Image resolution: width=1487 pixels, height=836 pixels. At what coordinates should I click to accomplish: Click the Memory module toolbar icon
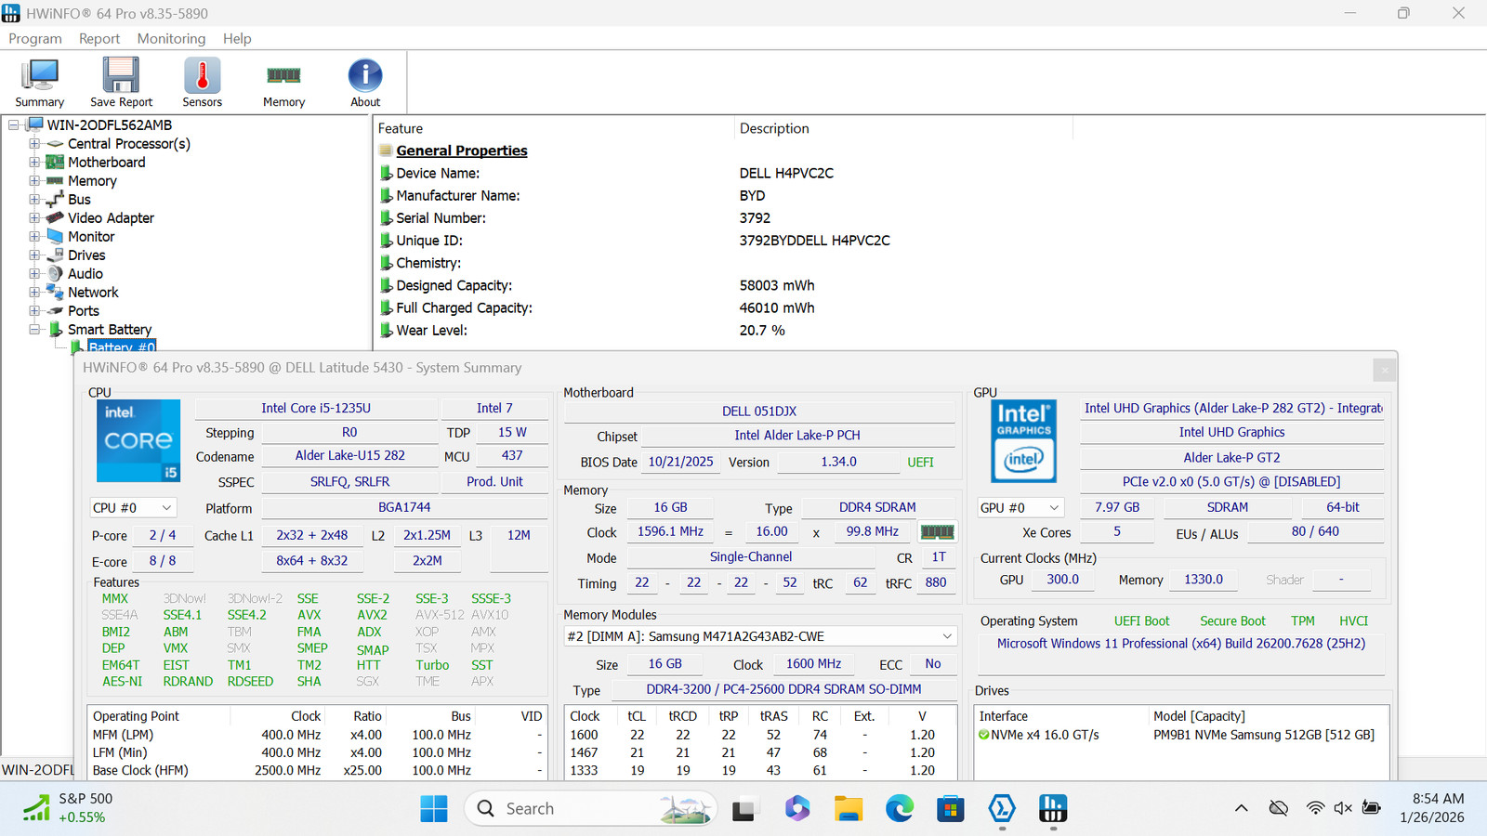283,82
